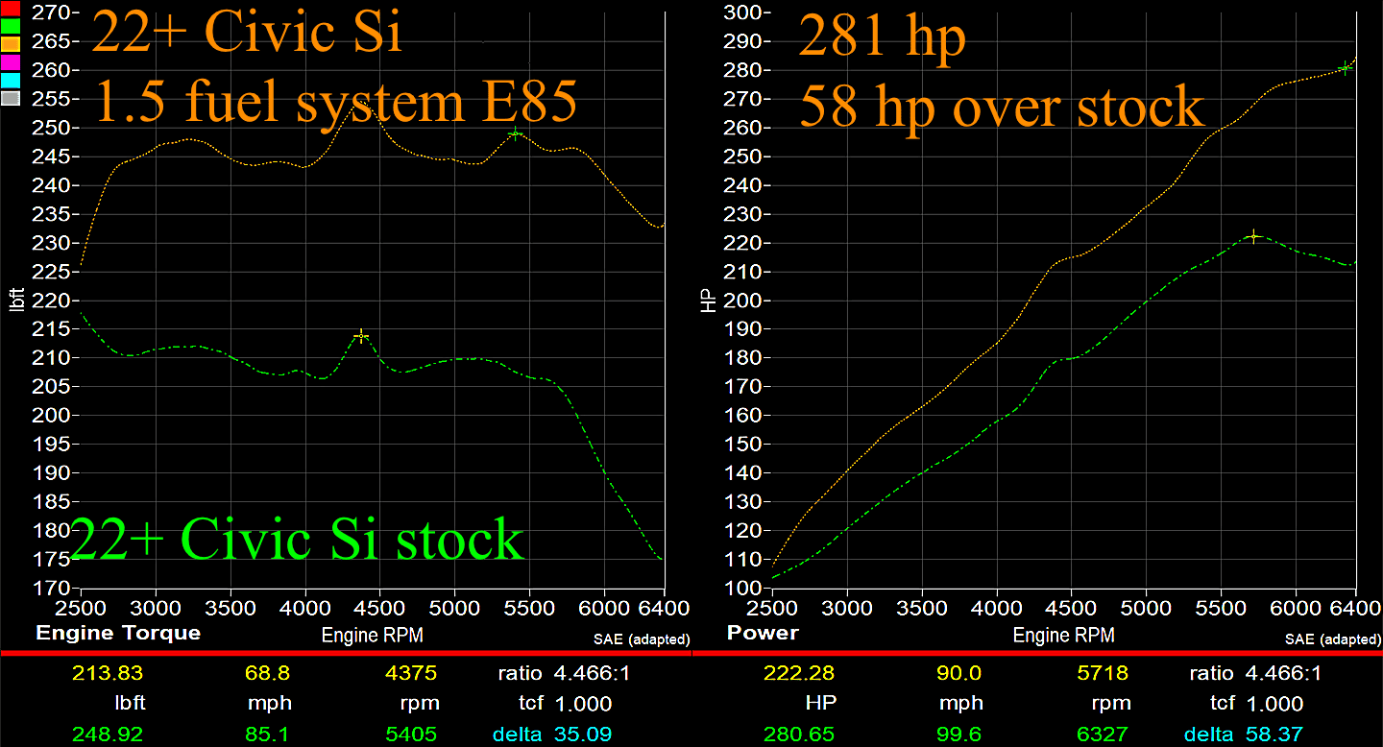Select the magenta run color swatch
This screenshot has width=1383, height=747.
point(11,62)
